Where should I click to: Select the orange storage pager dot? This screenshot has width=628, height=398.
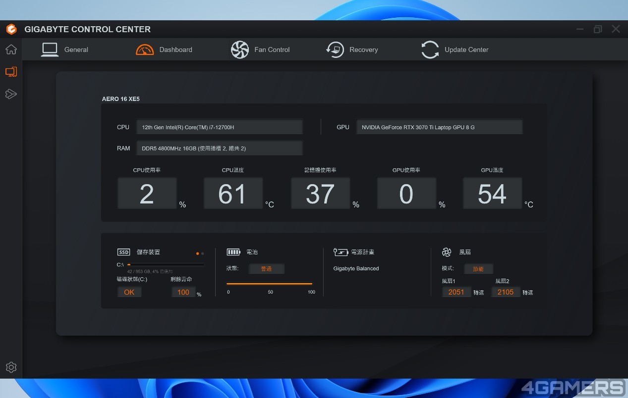coord(197,253)
